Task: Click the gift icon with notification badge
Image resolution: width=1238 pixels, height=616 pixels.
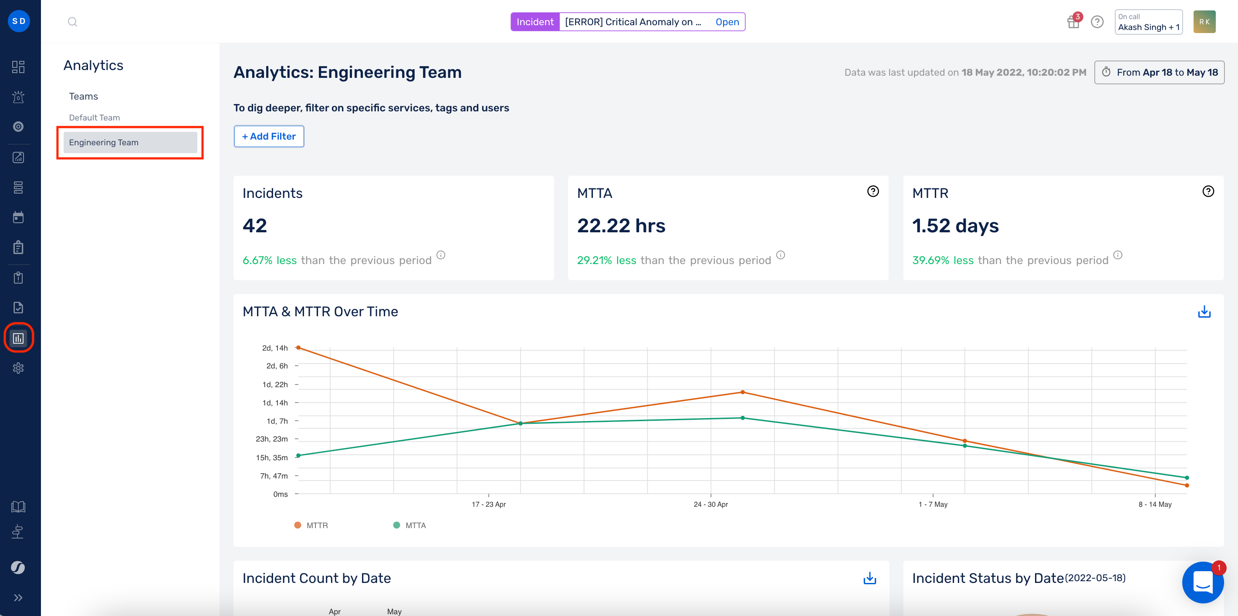Action: point(1073,22)
